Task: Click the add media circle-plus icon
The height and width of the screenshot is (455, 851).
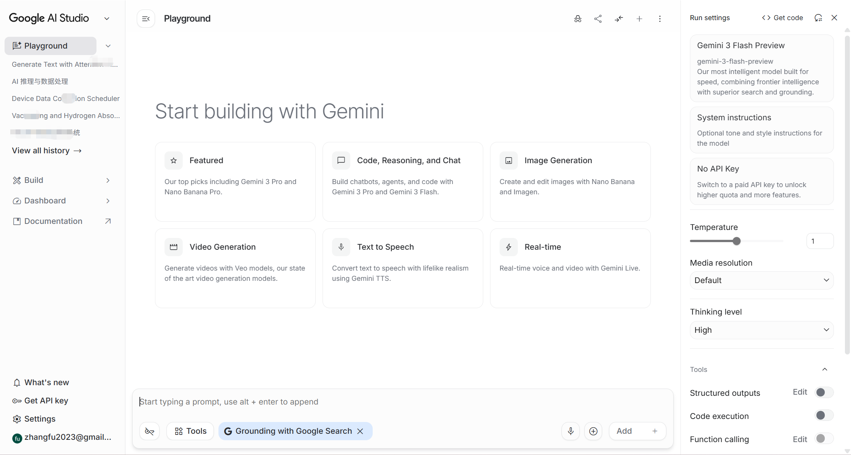Action: tap(593, 431)
